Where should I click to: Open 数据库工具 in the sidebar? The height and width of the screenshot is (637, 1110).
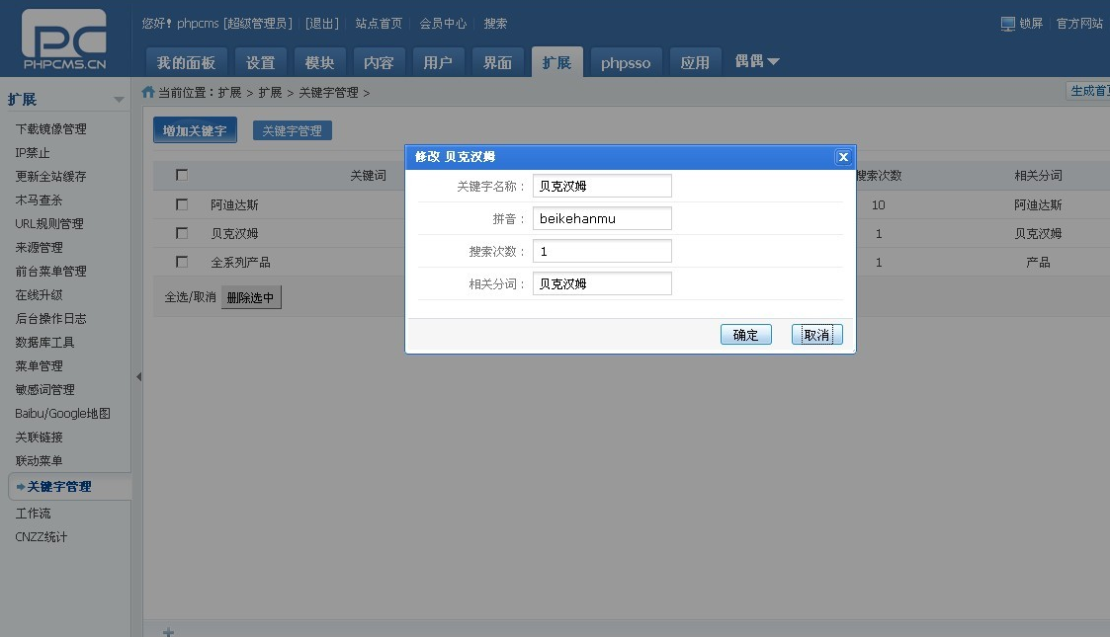[x=45, y=342]
